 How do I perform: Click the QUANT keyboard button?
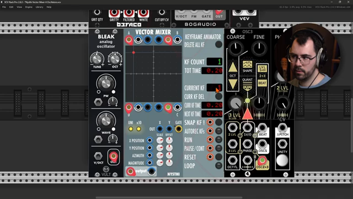[x=247, y=86]
